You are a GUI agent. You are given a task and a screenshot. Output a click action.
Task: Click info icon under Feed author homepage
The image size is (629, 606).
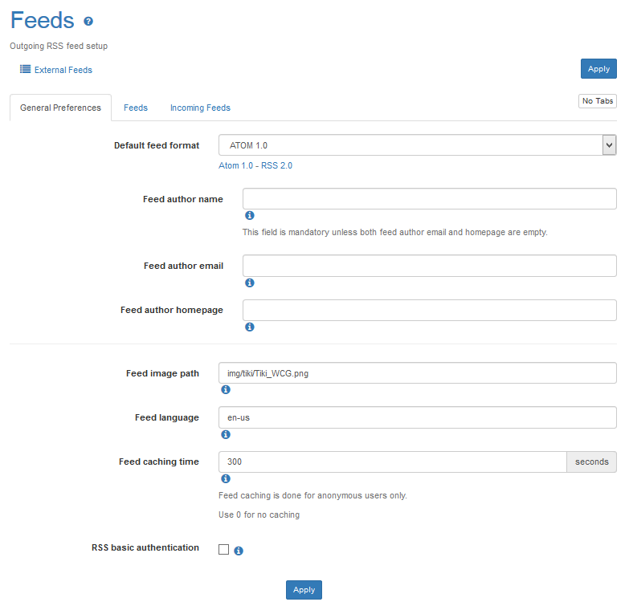click(x=249, y=327)
